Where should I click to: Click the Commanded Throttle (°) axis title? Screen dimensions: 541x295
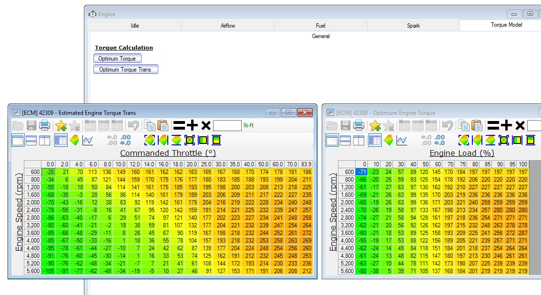pyautogui.click(x=168, y=153)
